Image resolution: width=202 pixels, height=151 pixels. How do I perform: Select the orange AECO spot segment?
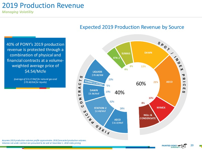(x=169, y=82)
